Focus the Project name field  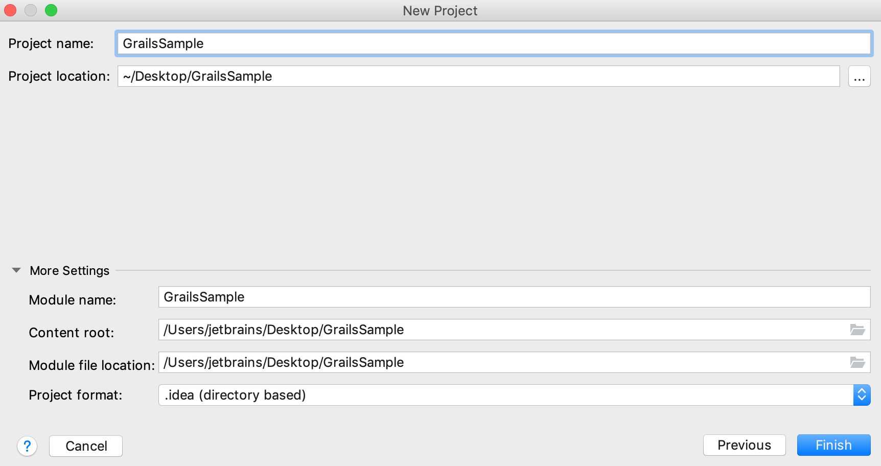tap(493, 43)
